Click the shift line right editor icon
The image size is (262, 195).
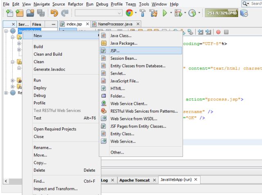(x=208, y=32)
